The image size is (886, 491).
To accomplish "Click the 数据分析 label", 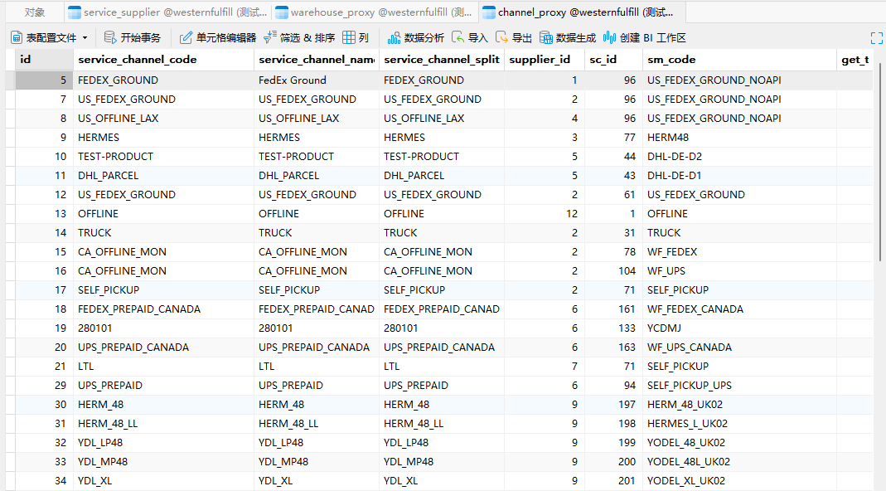I will tap(424, 38).
